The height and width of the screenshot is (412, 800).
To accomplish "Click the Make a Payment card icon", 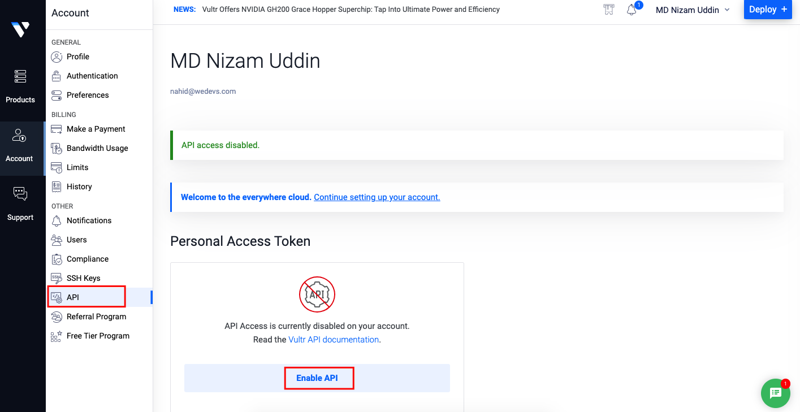I will pyautogui.click(x=57, y=129).
